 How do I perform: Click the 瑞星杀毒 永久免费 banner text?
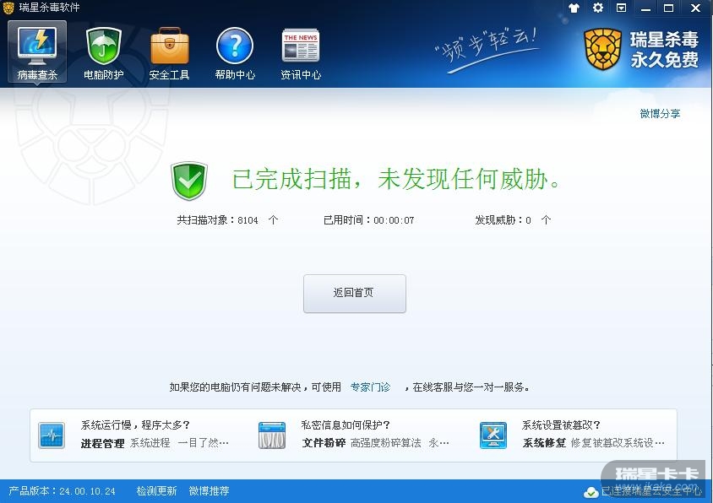click(x=664, y=49)
